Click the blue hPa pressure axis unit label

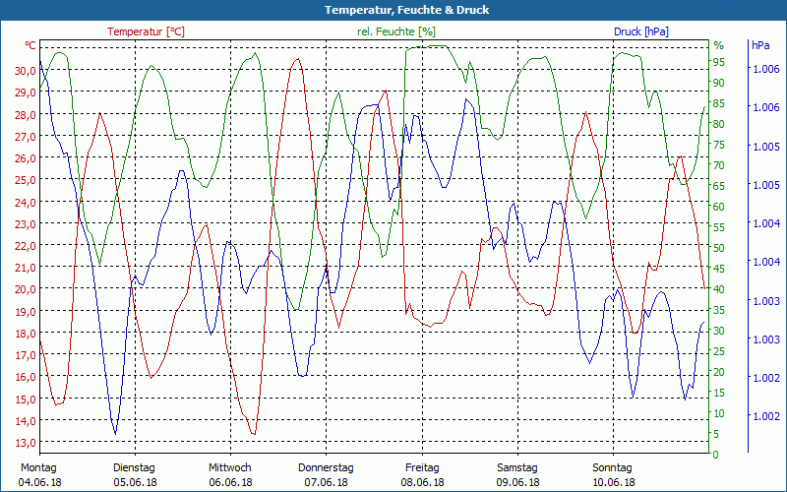pos(760,45)
